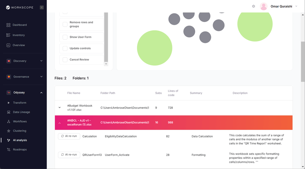Select the Roadmaps icon in the sidebar
The height and width of the screenshot is (169, 305).
tap(8, 149)
